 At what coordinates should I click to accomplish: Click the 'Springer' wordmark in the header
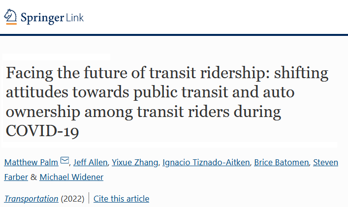click(42, 18)
